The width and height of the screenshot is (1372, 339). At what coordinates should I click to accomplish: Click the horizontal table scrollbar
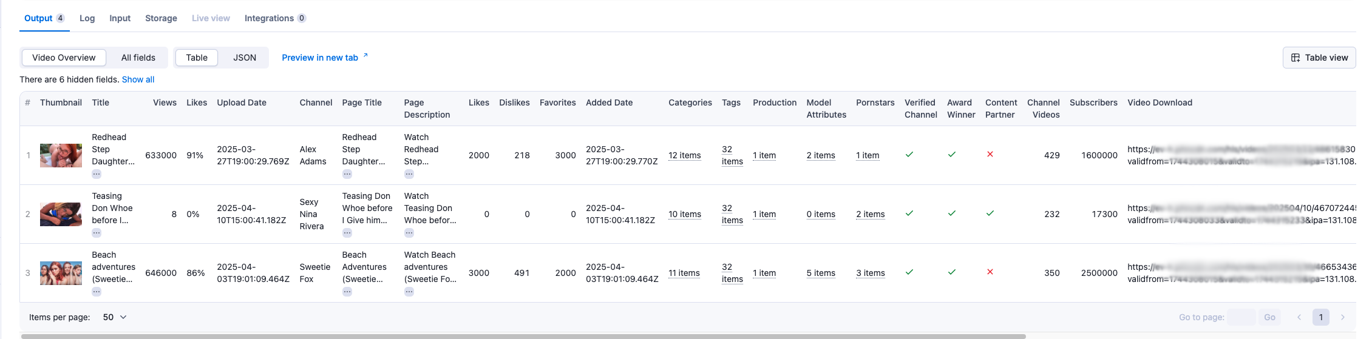523,336
